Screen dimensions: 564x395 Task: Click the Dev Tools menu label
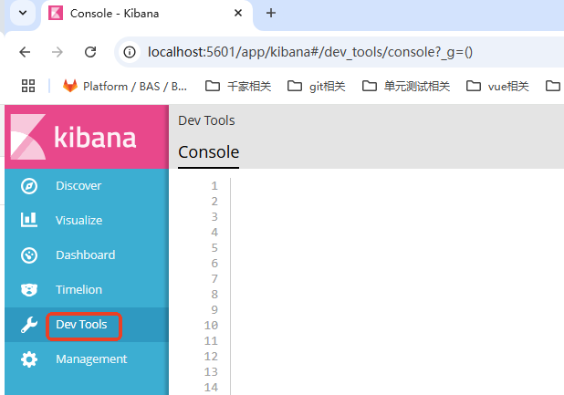(81, 325)
